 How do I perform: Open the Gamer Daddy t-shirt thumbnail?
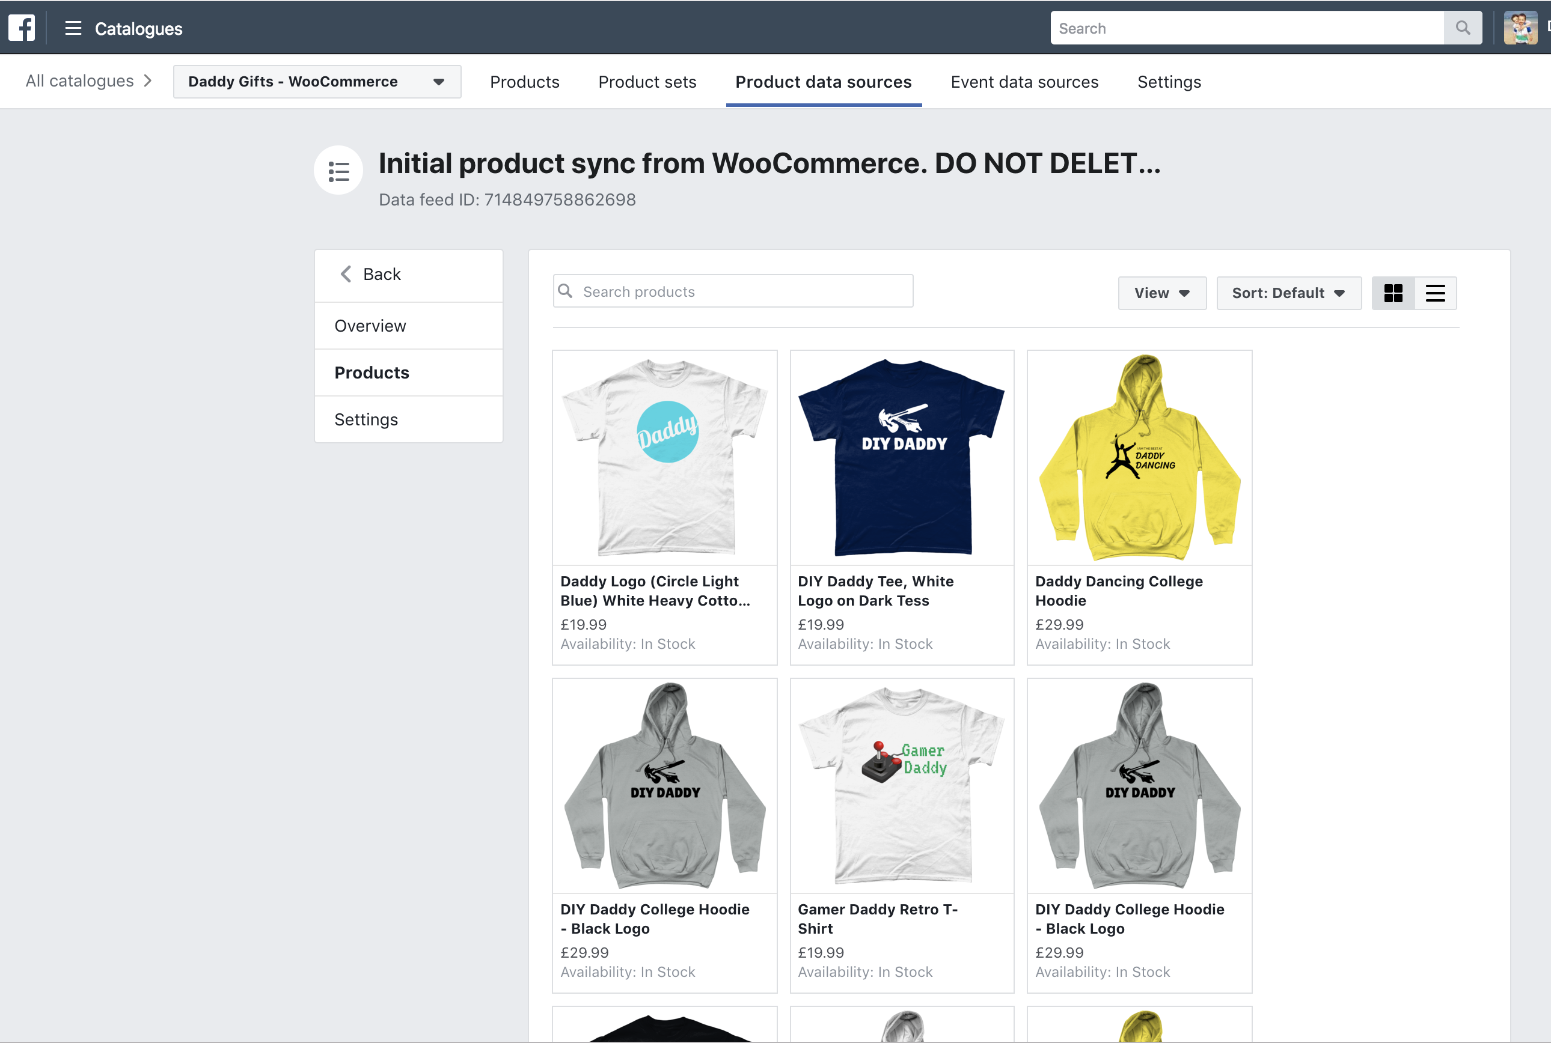(x=902, y=786)
